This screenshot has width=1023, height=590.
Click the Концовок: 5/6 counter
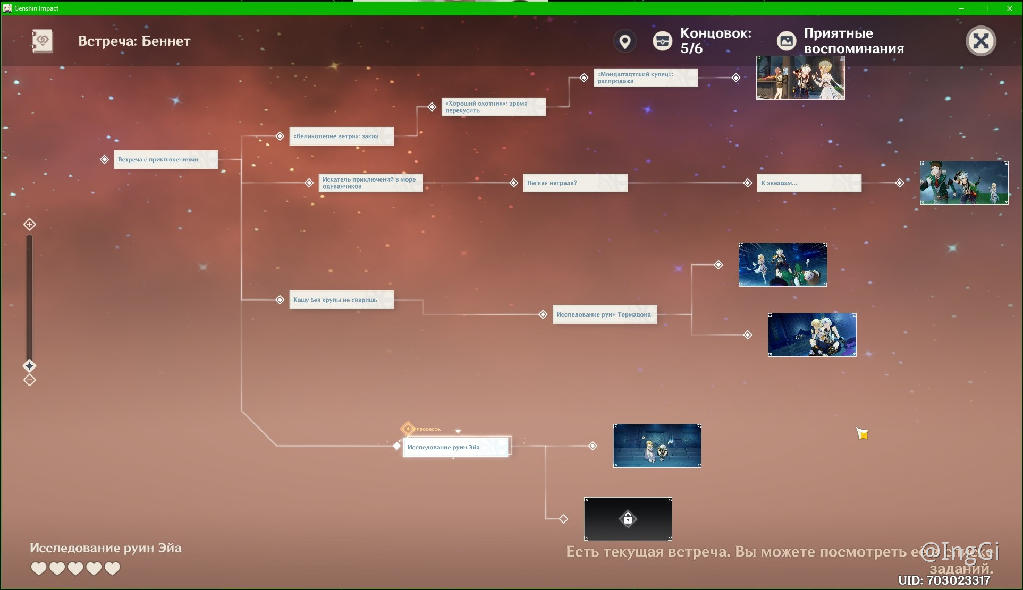(x=716, y=41)
